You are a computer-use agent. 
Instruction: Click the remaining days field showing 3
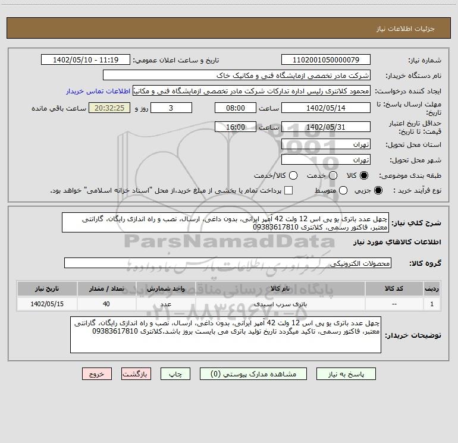pos(171,108)
